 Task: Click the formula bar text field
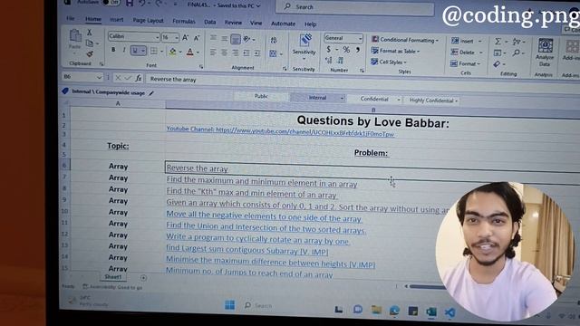pos(362,81)
